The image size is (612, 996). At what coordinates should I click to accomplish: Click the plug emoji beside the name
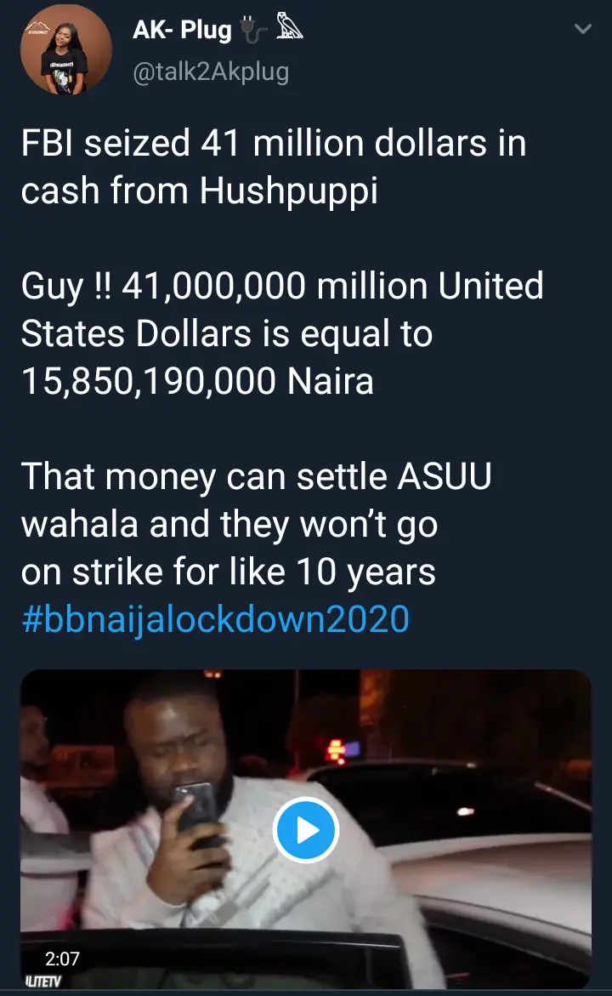[x=254, y=31]
